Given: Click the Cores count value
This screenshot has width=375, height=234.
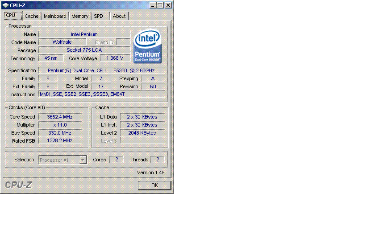Looking at the screenshot, I should [x=117, y=160].
